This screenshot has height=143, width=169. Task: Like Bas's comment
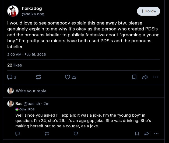pos(76,134)
